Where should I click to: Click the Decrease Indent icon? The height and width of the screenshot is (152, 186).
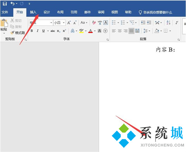[x=143, y=22]
